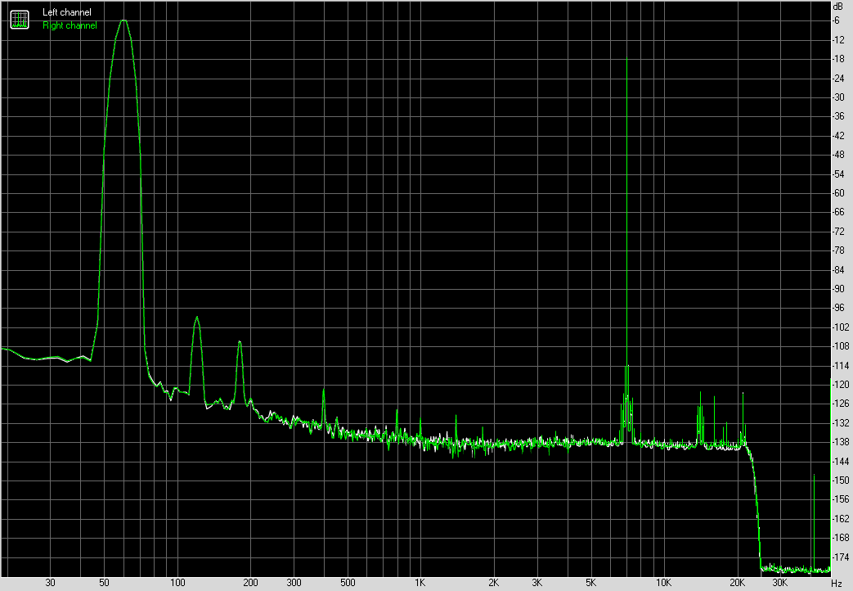Click the 20K frequency axis label
Viewport: 853px width, 591px height.
click(737, 583)
